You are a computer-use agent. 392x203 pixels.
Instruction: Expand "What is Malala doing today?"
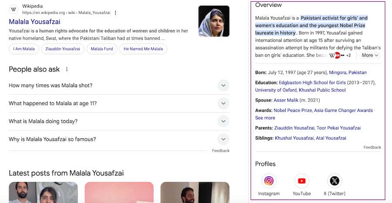tap(223, 122)
